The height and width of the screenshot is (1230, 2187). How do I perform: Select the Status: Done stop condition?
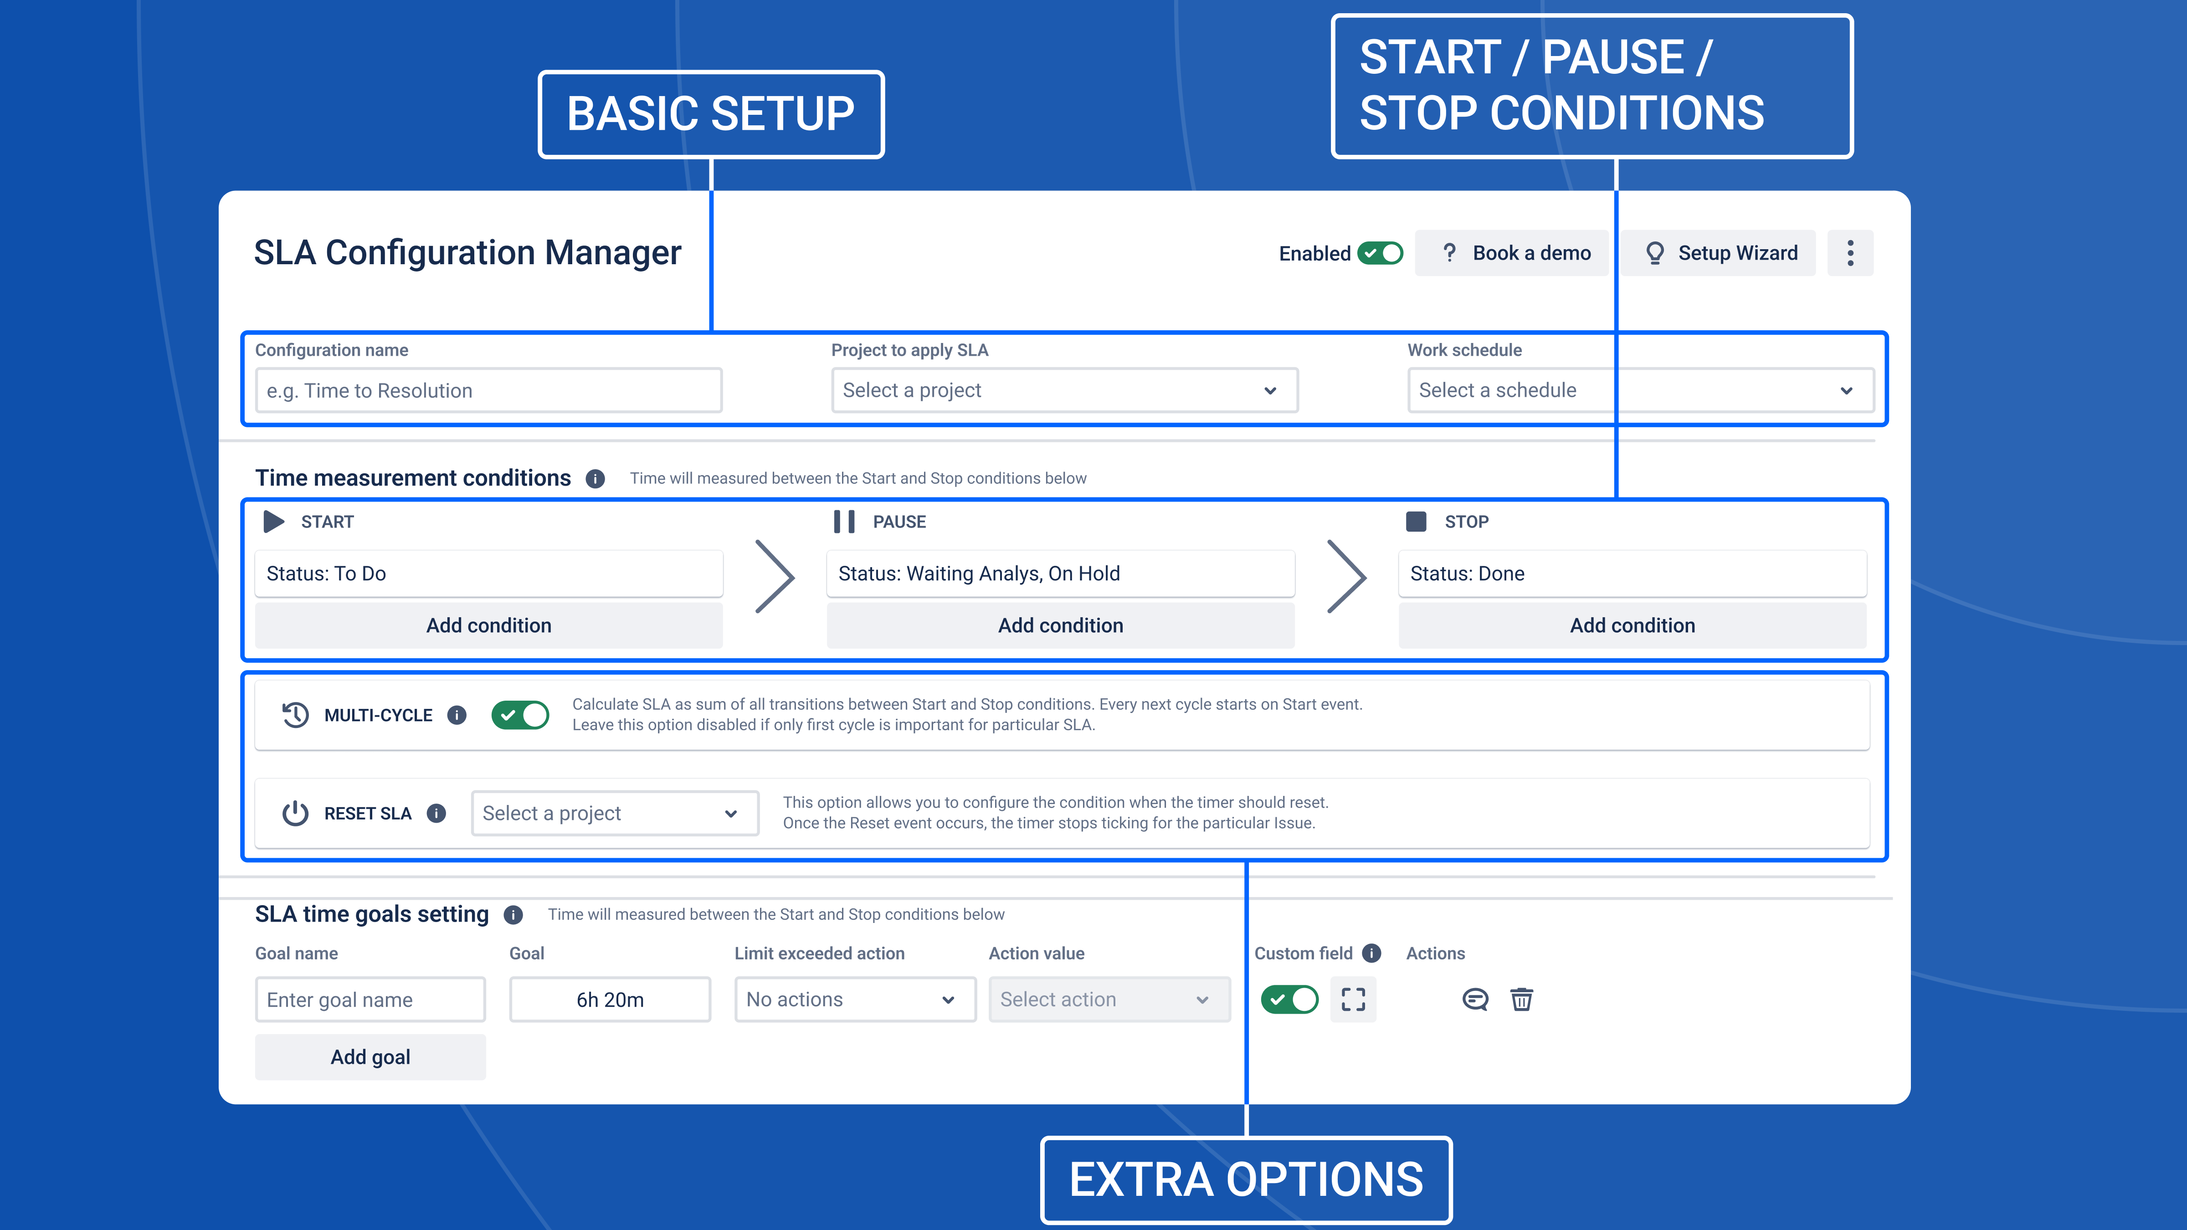point(1632,574)
